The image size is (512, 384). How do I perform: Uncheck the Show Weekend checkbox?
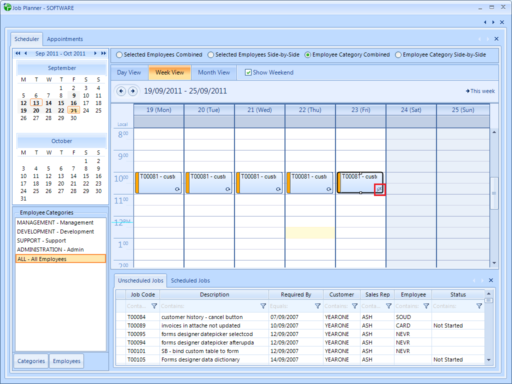248,72
